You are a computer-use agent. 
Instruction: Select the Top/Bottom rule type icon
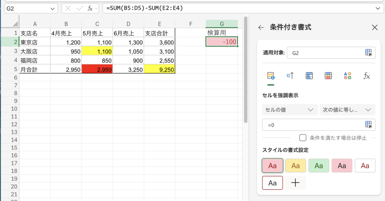pos(290,76)
